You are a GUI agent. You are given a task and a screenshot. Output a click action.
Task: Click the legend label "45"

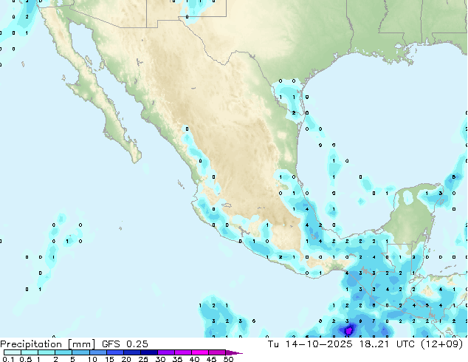coord(211,359)
